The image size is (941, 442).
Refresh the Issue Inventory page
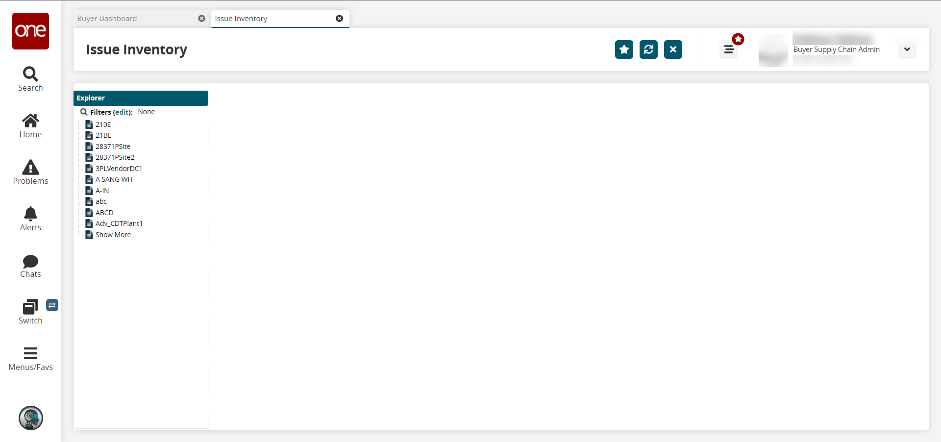coord(648,49)
